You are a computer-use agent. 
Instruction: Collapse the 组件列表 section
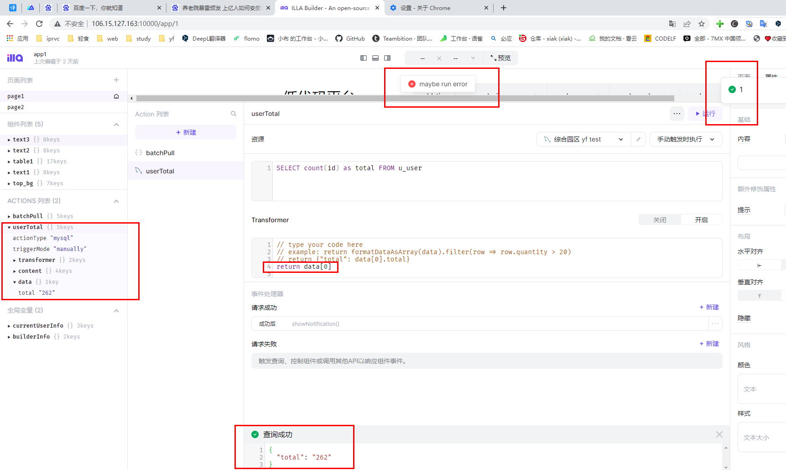click(x=116, y=124)
